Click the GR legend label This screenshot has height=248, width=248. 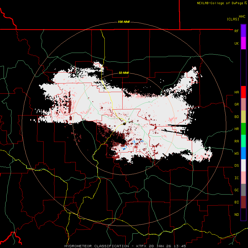tap(236, 104)
